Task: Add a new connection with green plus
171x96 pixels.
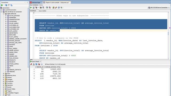Action: click(2, 5)
